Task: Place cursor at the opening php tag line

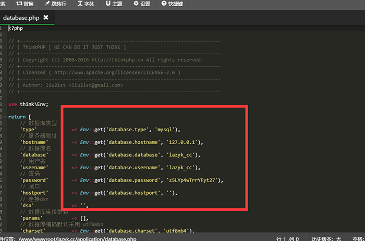Action: (x=16, y=28)
